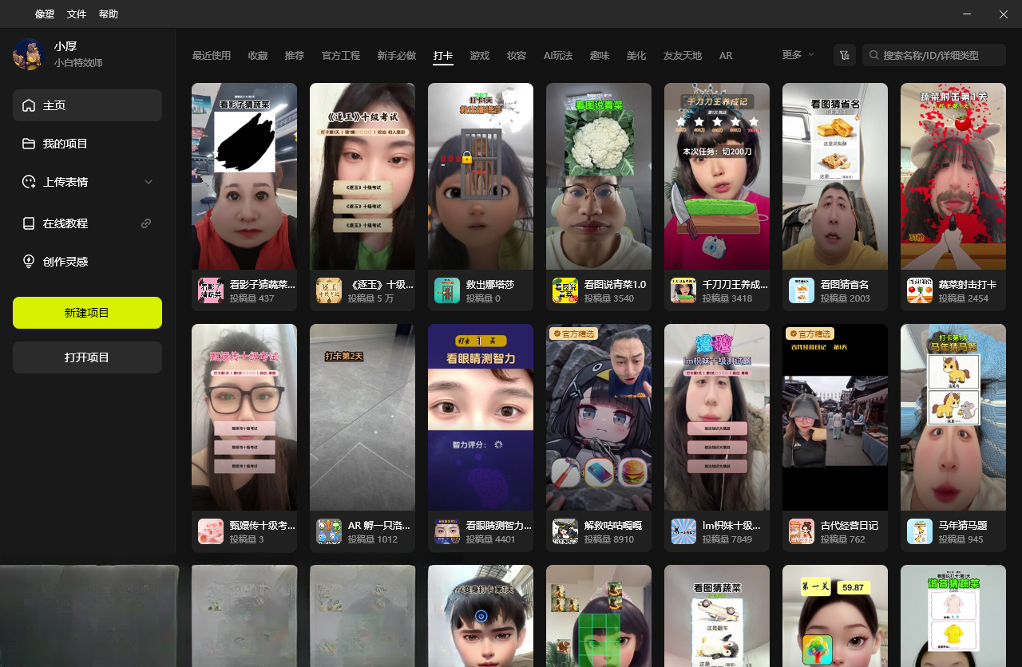Open the 看图猜省名 preview image
1022x667 pixels.
(835, 176)
